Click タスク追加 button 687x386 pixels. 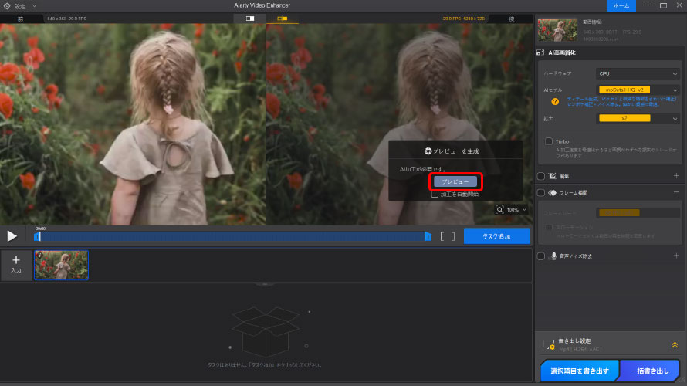pyautogui.click(x=496, y=236)
